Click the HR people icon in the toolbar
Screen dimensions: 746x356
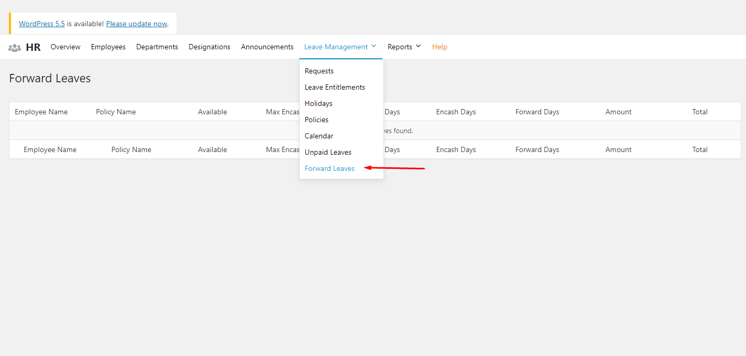[x=14, y=47]
